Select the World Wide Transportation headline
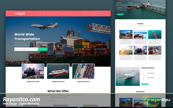Screen dimensions: 173x108 (x=27, y=36)
